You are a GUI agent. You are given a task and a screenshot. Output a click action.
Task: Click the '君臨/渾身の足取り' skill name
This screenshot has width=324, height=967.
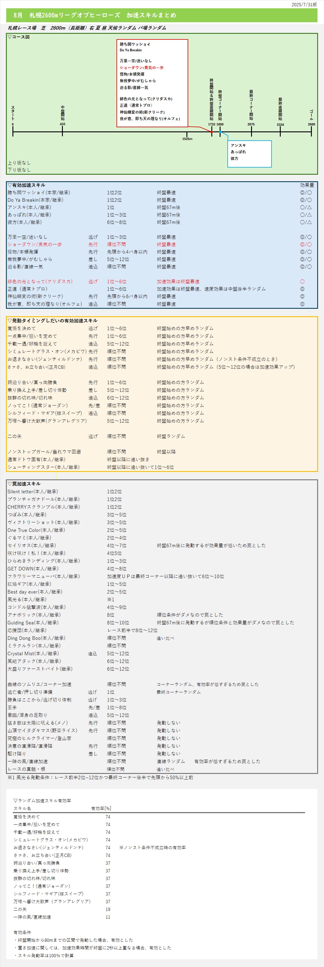pos(27,715)
